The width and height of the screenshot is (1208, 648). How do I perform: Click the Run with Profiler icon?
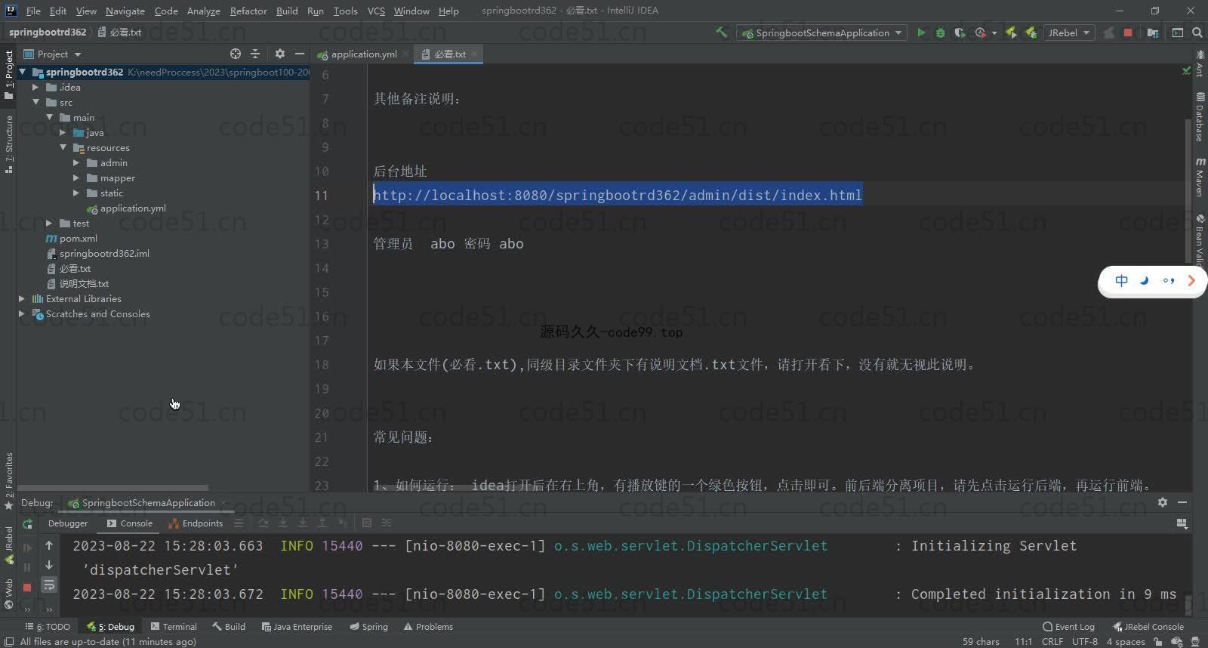[x=981, y=32]
